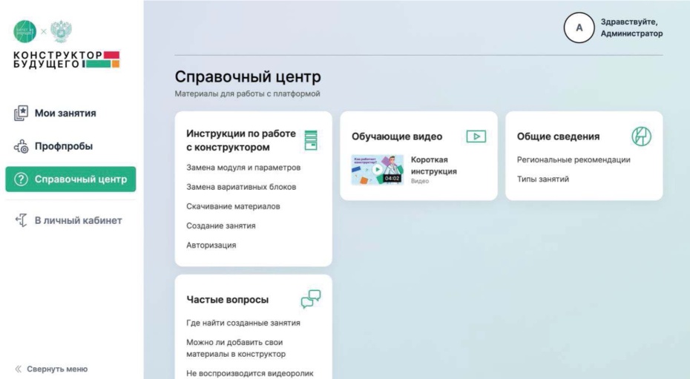Image resolution: width=690 pixels, height=379 pixels.
Task: Open Типы занятий link
Action: pyautogui.click(x=542, y=179)
